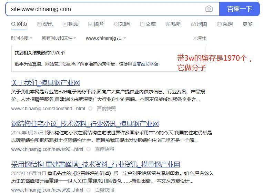Open the 关于我们_模具钢产业网 result

coord(45,83)
